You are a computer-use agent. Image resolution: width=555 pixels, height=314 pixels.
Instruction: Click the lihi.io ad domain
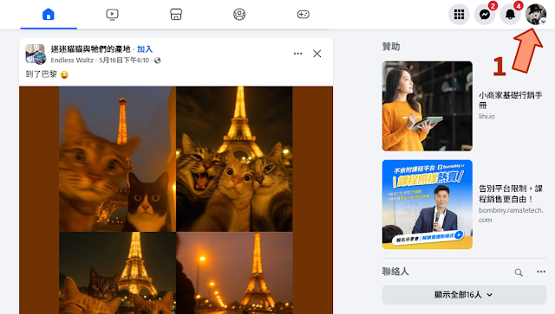click(x=486, y=116)
